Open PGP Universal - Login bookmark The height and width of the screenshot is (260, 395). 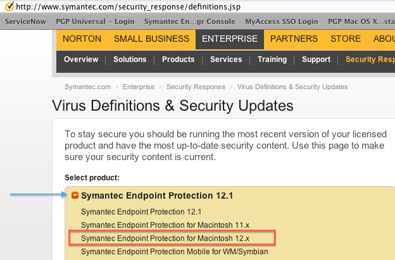(x=95, y=22)
